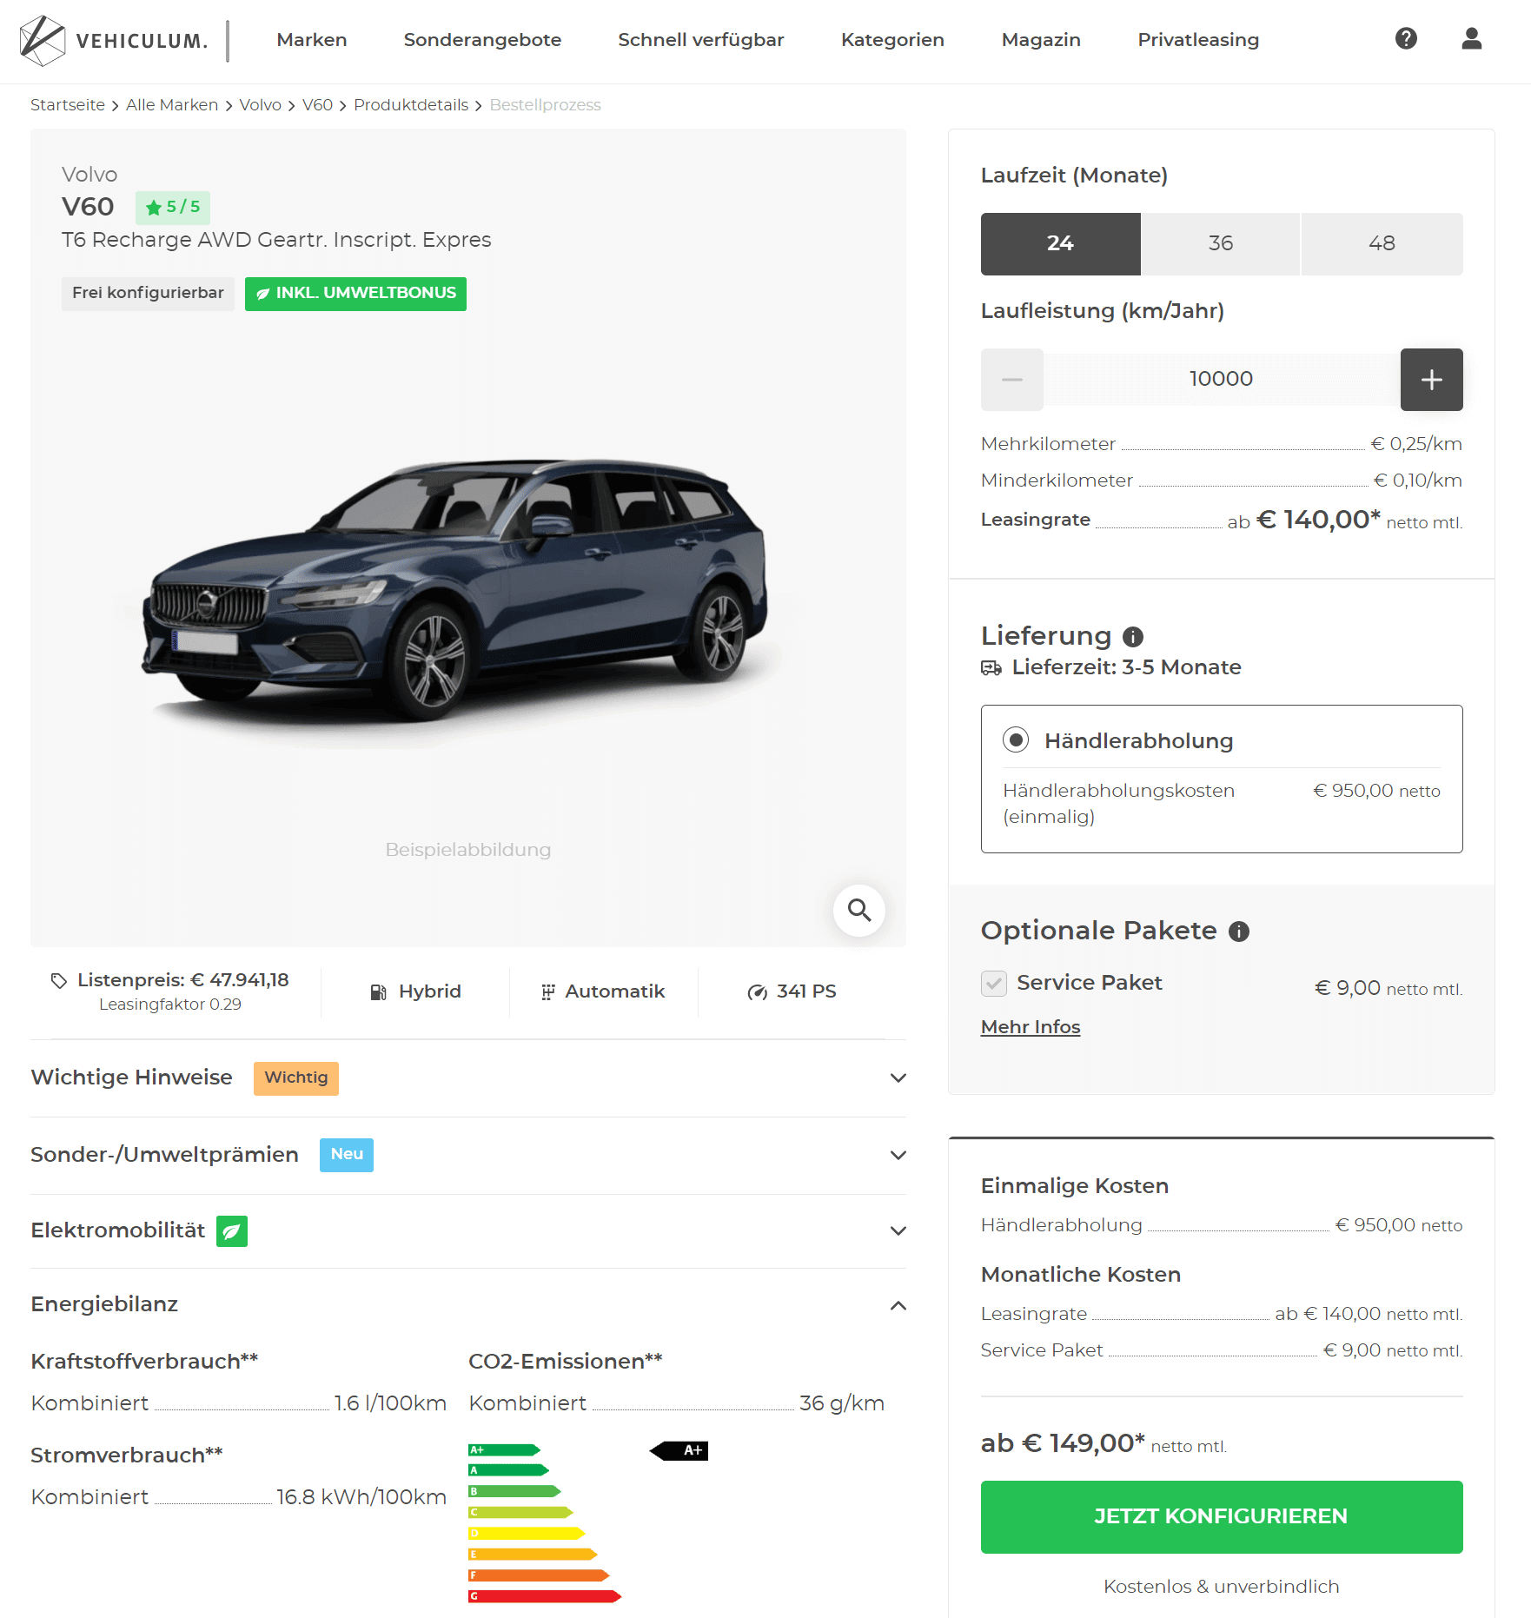
Task: Open the Marken menu
Action: (311, 40)
